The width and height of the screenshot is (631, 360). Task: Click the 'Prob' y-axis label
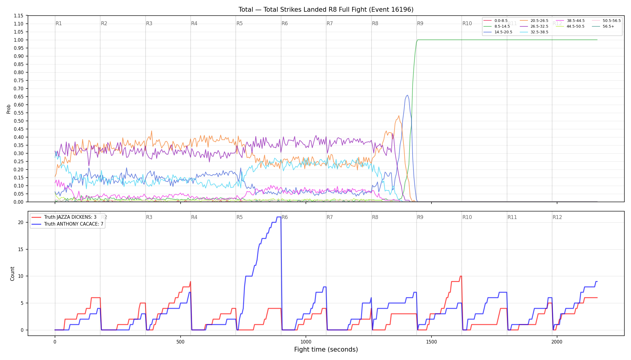[x=9, y=109]
